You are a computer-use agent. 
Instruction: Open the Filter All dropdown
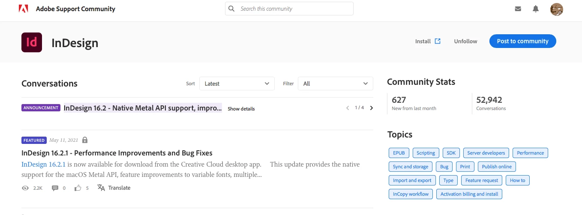(336, 84)
